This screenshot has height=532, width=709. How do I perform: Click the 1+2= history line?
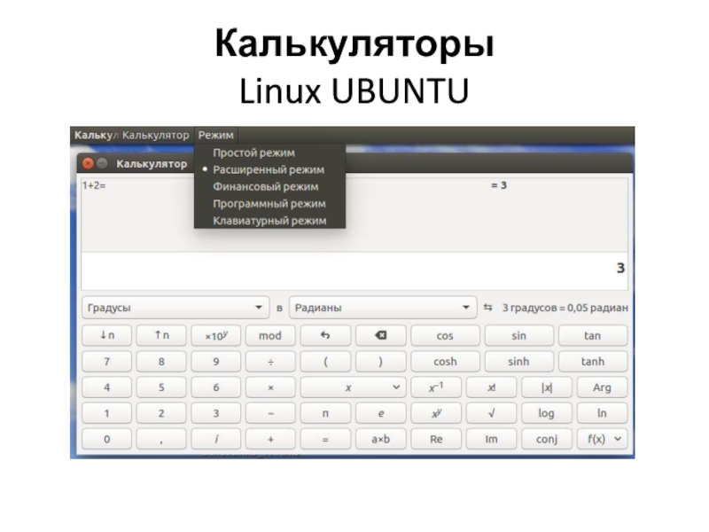pos(94,185)
